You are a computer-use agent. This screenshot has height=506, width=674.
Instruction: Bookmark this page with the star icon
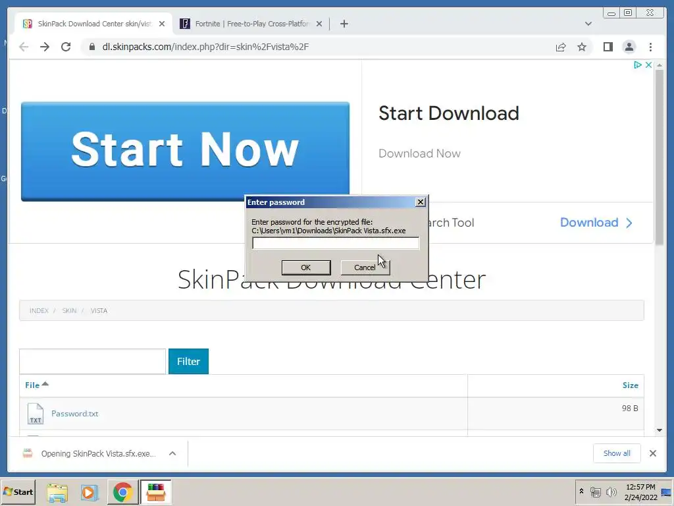point(582,47)
